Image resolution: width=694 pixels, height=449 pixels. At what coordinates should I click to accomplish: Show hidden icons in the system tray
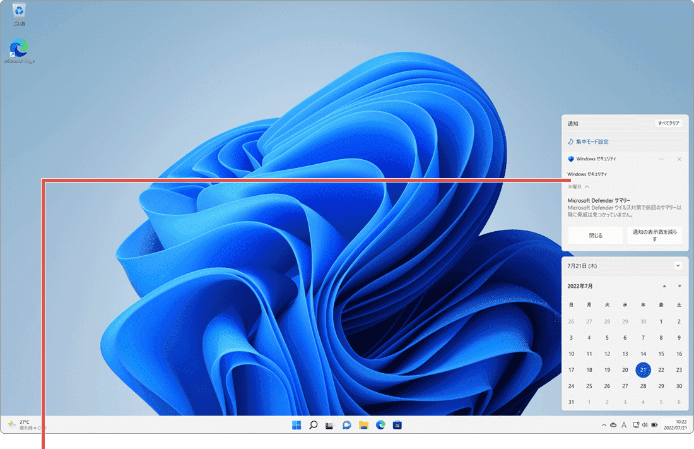tap(604, 426)
